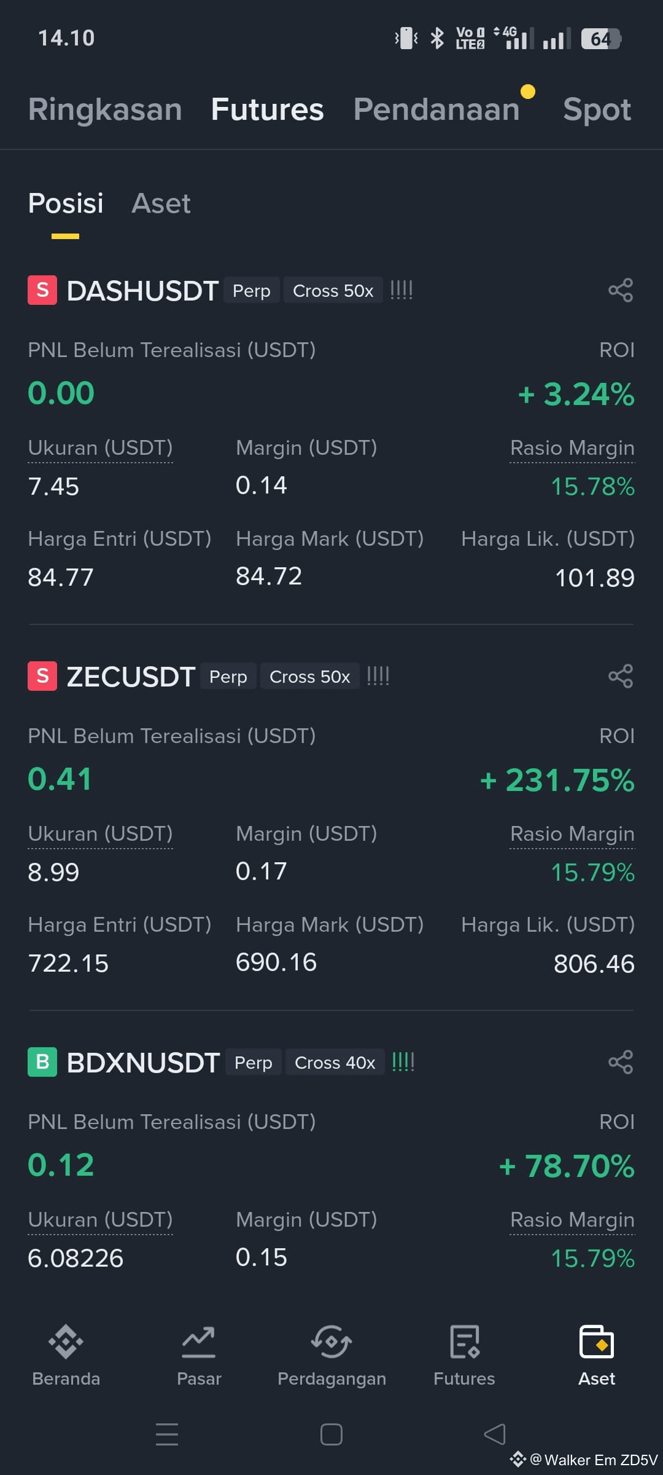The height and width of the screenshot is (1475, 663).
Task: Tap DASHUSDT ADL indicator bars
Action: coord(401,290)
